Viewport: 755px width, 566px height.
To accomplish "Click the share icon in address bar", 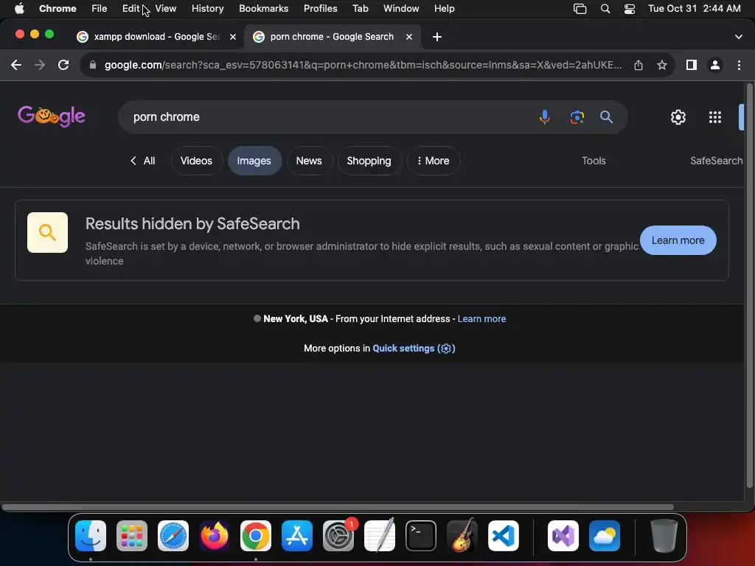I will tap(639, 65).
